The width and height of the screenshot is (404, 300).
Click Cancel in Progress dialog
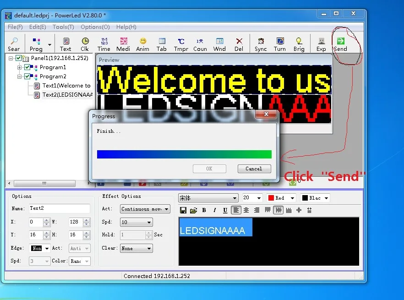coord(254,169)
